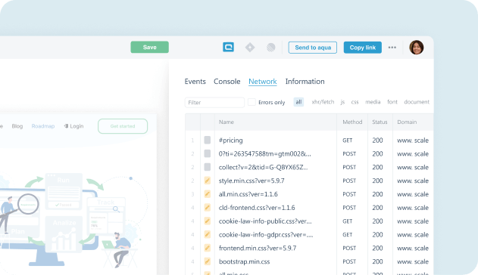Click Blog link in page preview
478x275 pixels.
coord(17,126)
